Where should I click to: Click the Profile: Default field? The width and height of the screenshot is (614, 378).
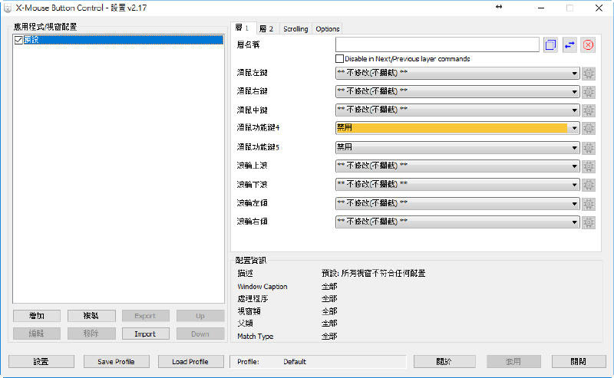click(318, 362)
